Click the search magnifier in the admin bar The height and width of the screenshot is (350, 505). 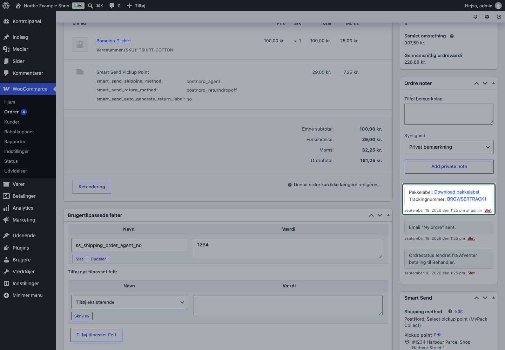click(x=90, y=6)
